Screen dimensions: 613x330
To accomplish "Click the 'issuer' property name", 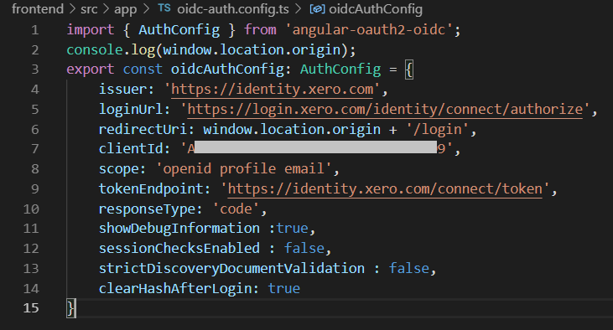I will [x=122, y=89].
